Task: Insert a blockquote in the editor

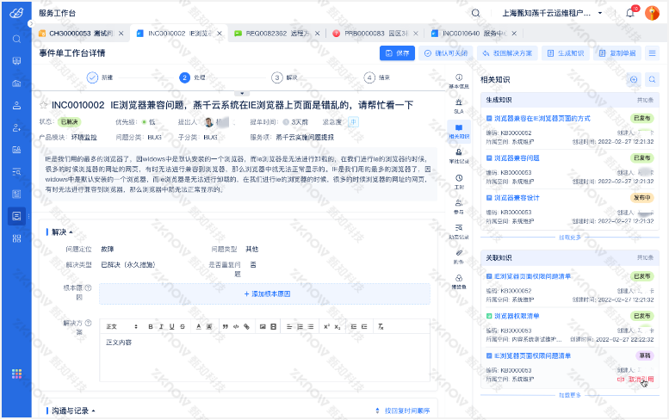Action: 226,327
